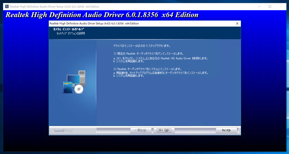Go back with the 戻る (B) button
Image resolution: width=289 pixels, height=154 pixels.
(x=141, y=130)
